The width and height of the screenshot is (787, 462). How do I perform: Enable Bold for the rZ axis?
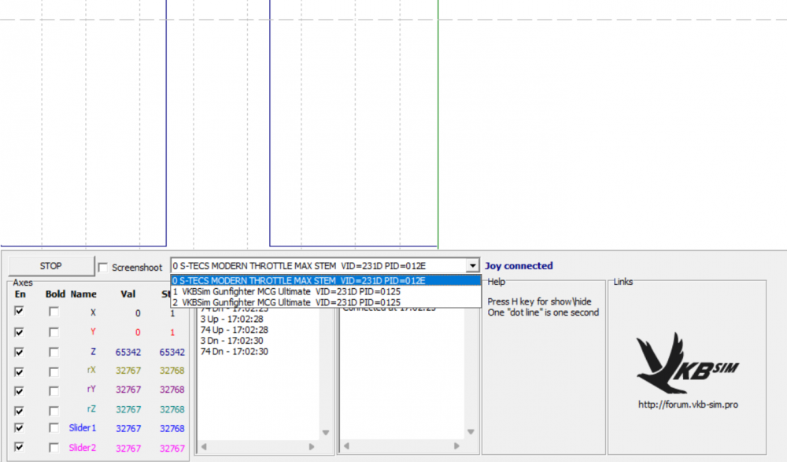pyautogui.click(x=54, y=409)
